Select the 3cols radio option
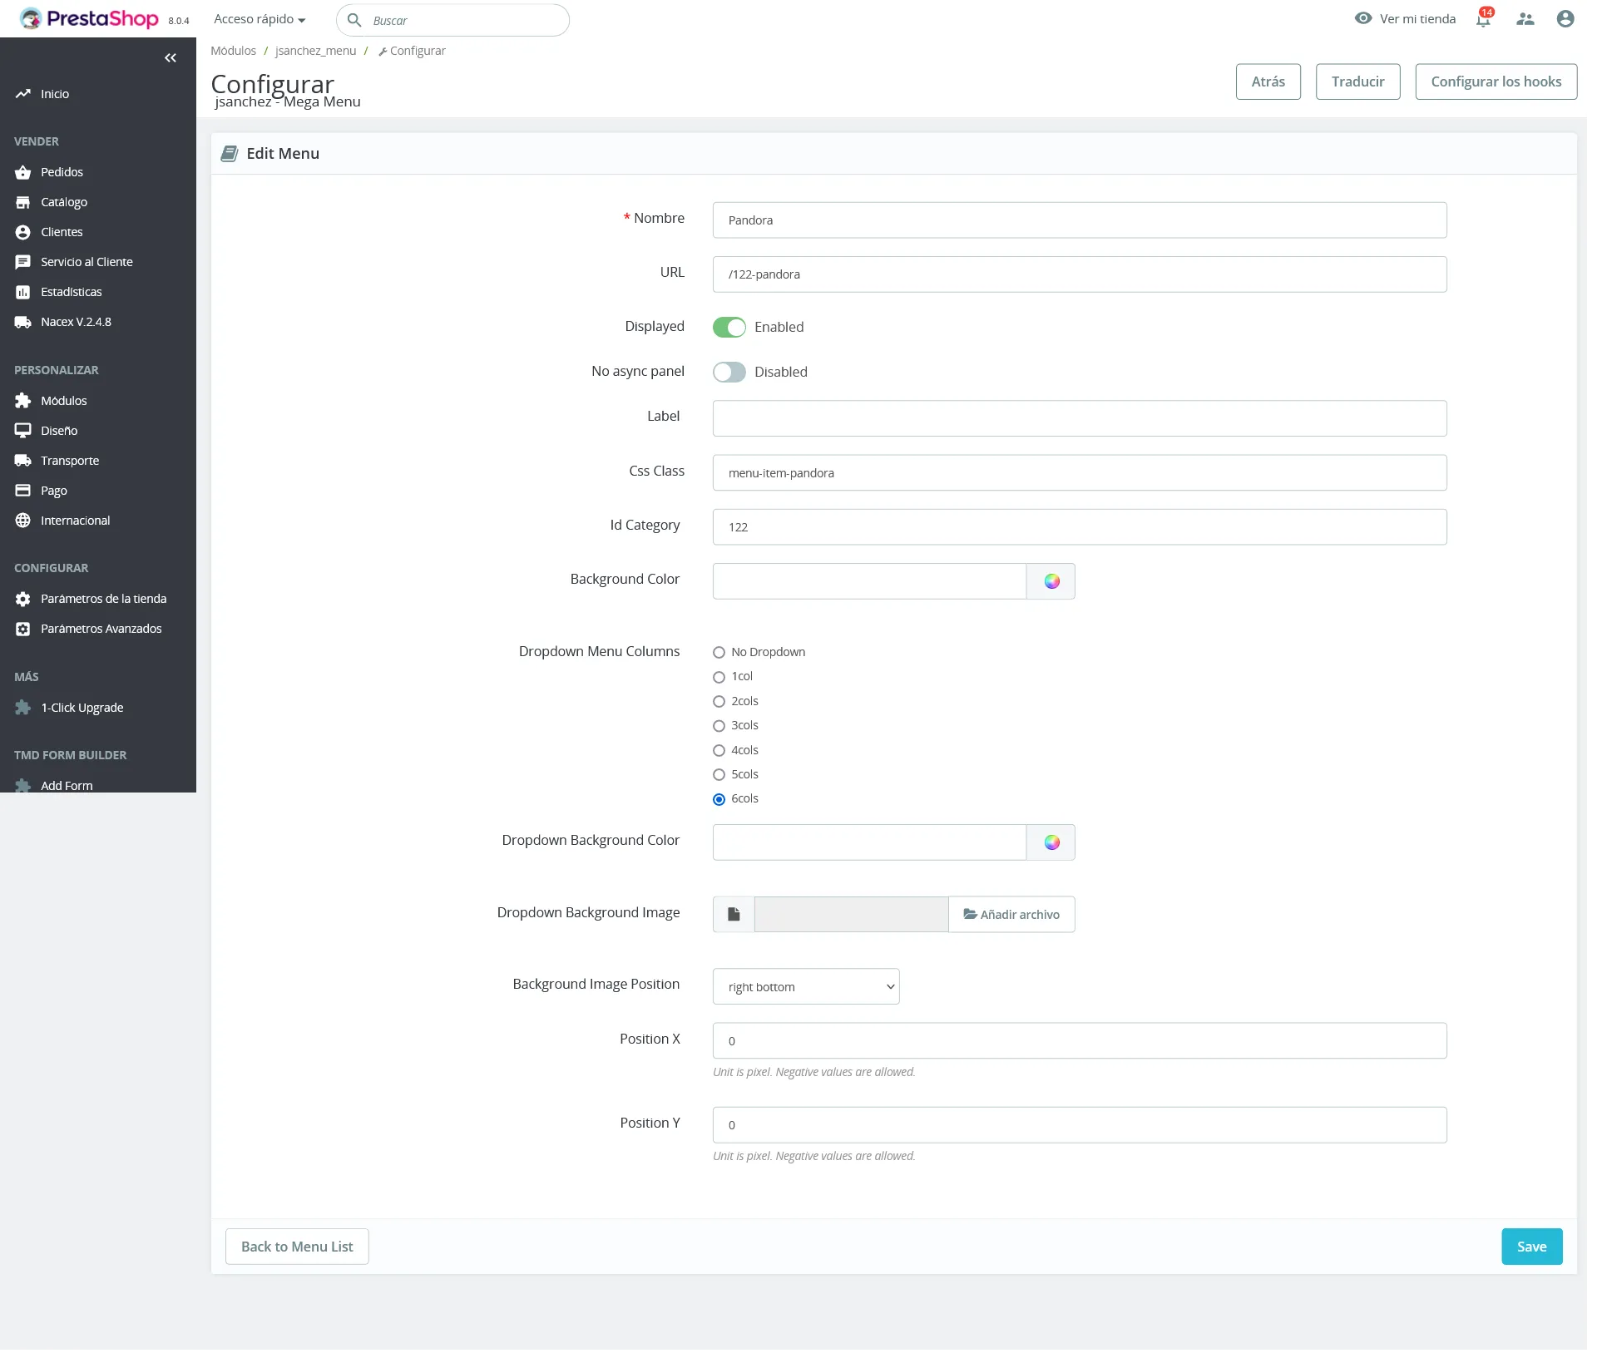1597x1358 pixels. click(719, 726)
